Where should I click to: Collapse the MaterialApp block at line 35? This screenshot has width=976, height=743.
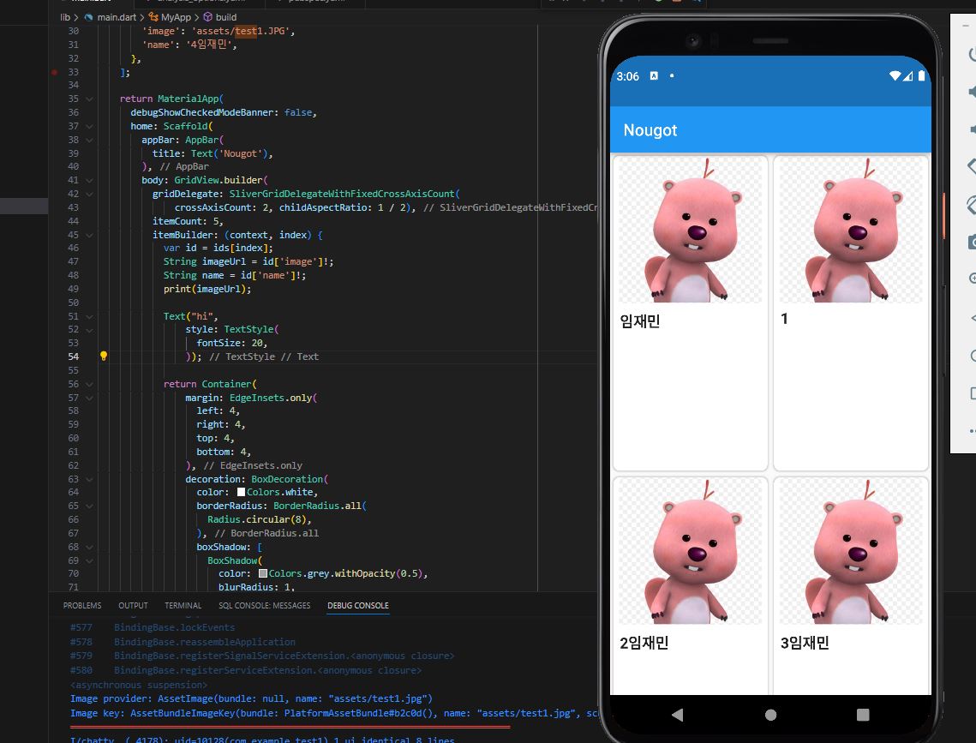coord(90,99)
